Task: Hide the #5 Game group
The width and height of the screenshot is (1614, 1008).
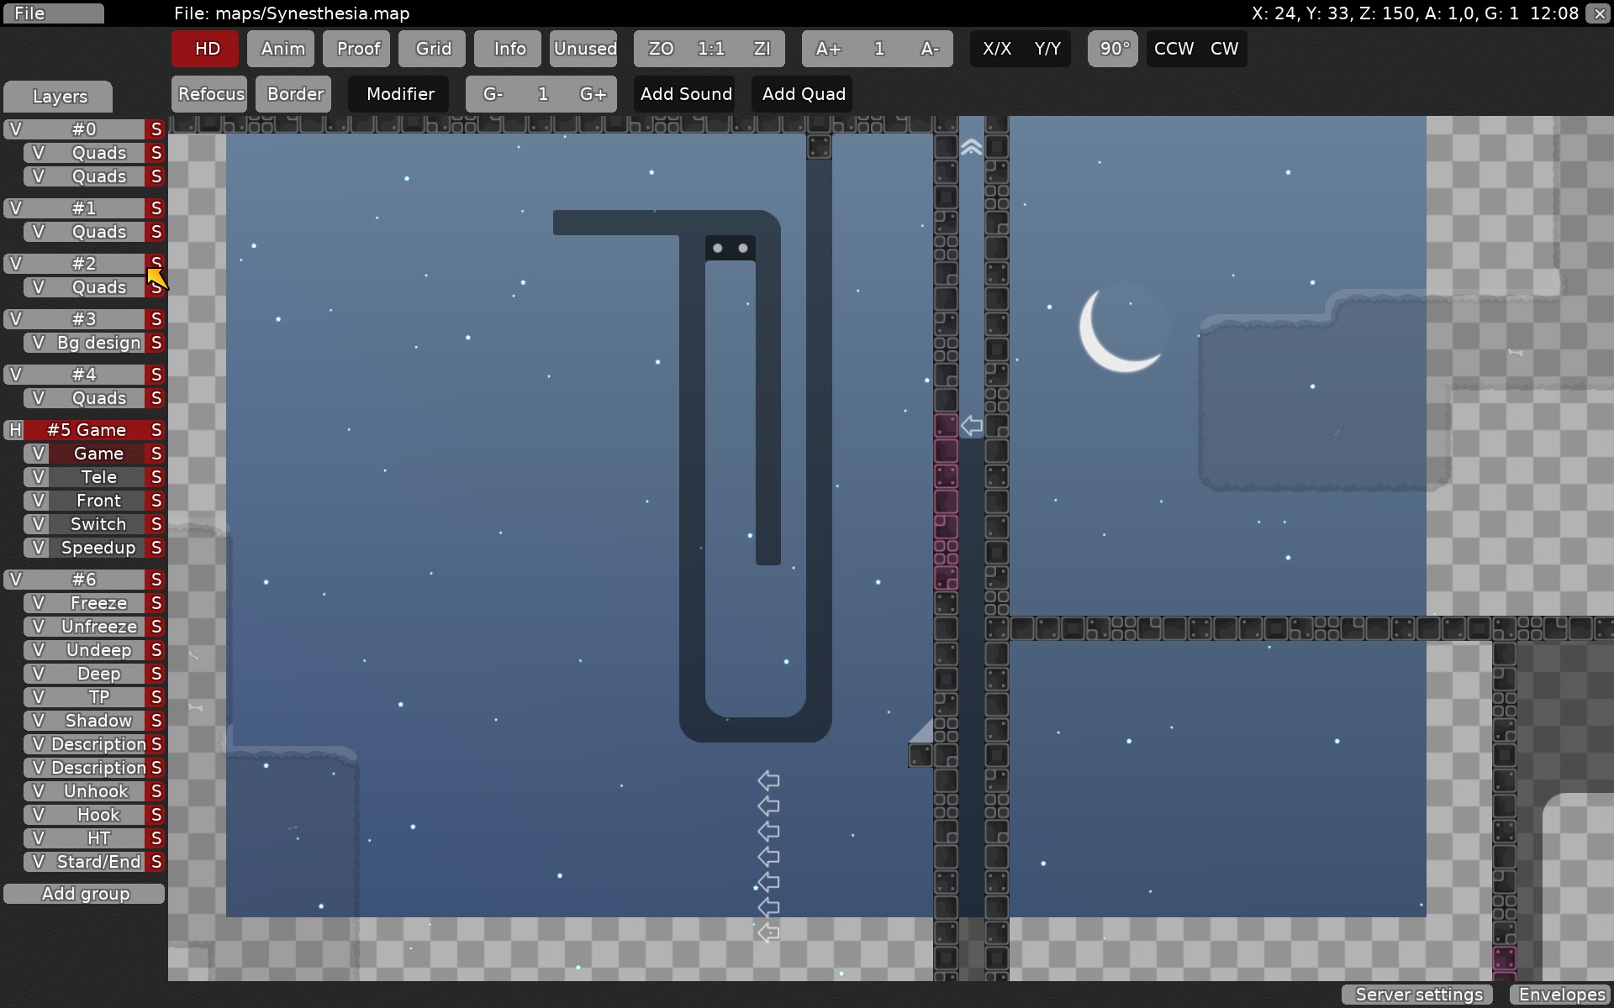Action: [14, 429]
